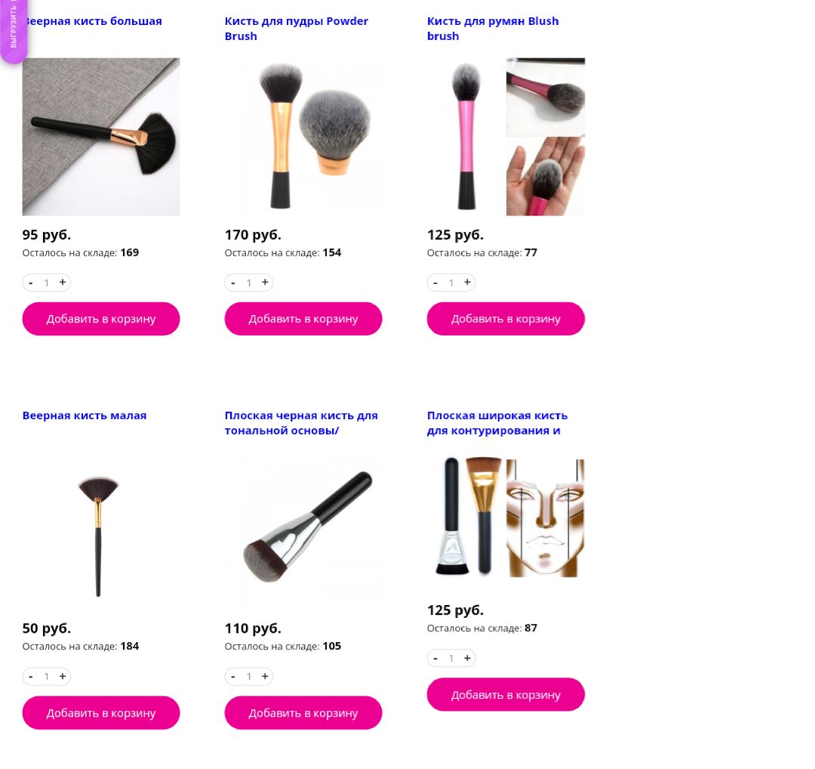The width and height of the screenshot is (815, 769).
Task: Click the purple Выгрузить side tab
Action: [14, 30]
